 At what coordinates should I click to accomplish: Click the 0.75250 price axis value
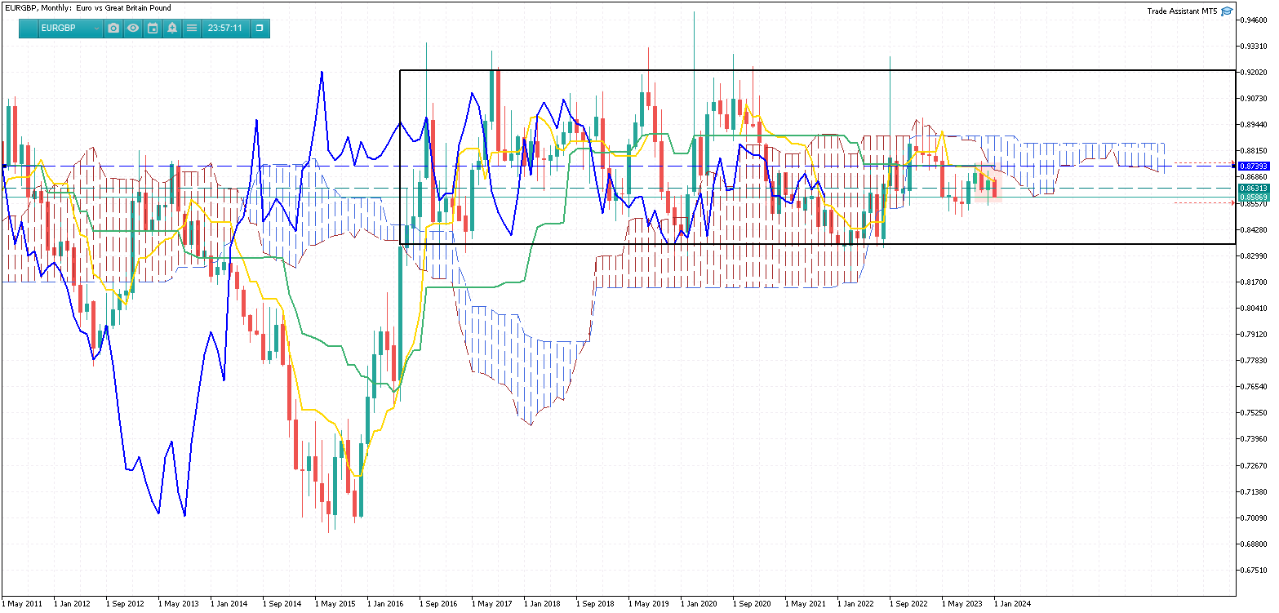coord(1255,413)
